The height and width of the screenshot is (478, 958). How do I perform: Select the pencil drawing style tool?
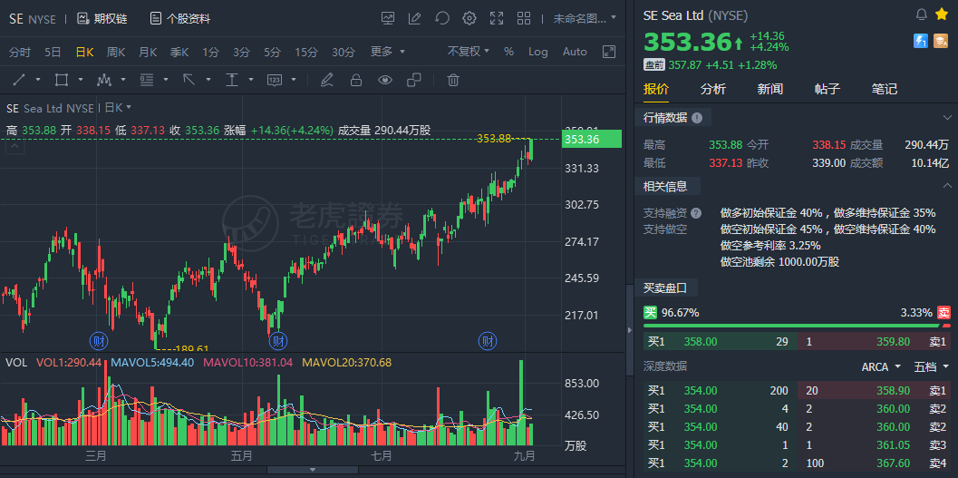point(327,80)
